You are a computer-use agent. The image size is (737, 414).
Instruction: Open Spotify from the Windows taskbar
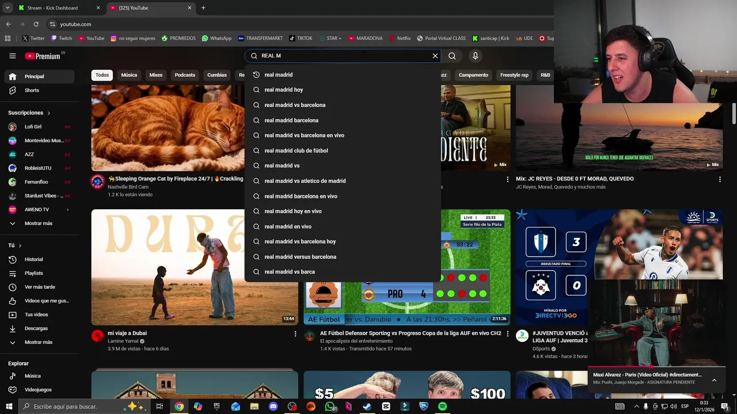click(x=442, y=407)
